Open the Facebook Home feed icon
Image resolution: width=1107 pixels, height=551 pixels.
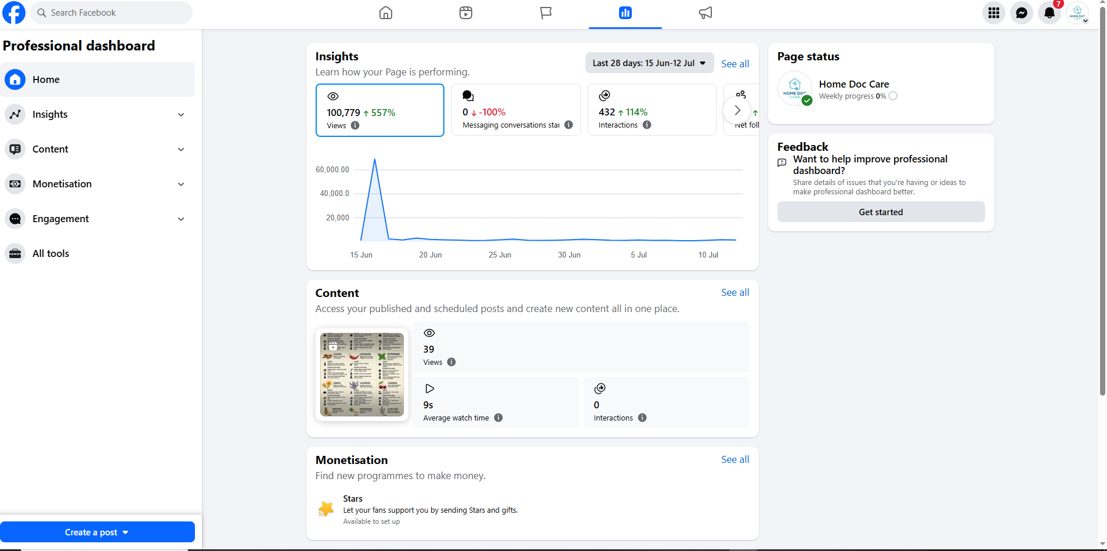386,13
